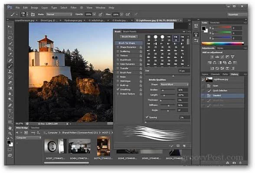Select the Zoom tool
The width and height of the screenshot is (255, 173).
pos(10,134)
